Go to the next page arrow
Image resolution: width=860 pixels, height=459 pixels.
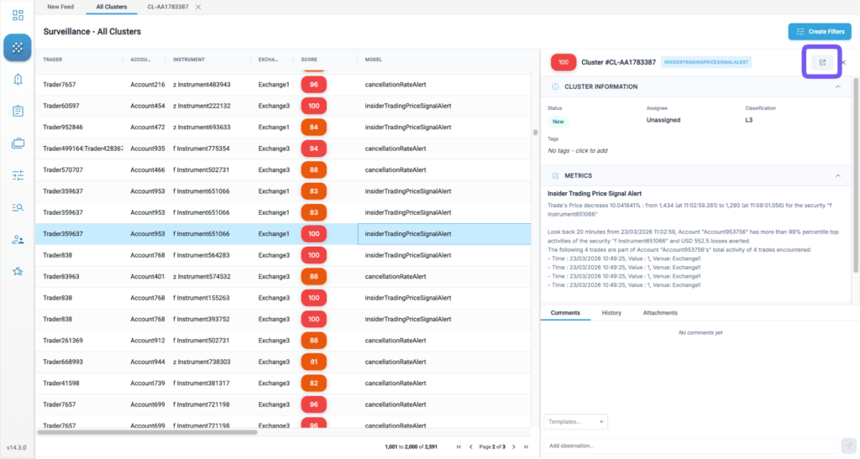(x=514, y=447)
